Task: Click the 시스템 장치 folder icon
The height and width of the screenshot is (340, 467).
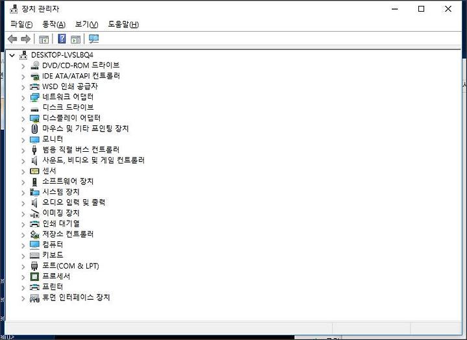Action: pyautogui.click(x=34, y=192)
